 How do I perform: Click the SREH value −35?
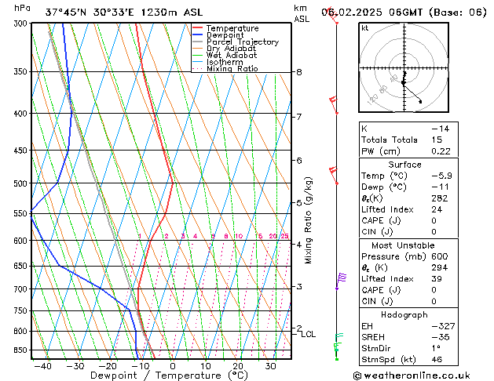[x=441, y=337]
